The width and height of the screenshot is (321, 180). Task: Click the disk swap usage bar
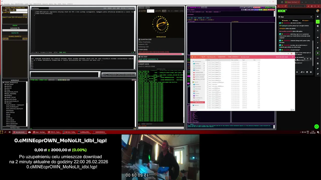coord(161,61)
